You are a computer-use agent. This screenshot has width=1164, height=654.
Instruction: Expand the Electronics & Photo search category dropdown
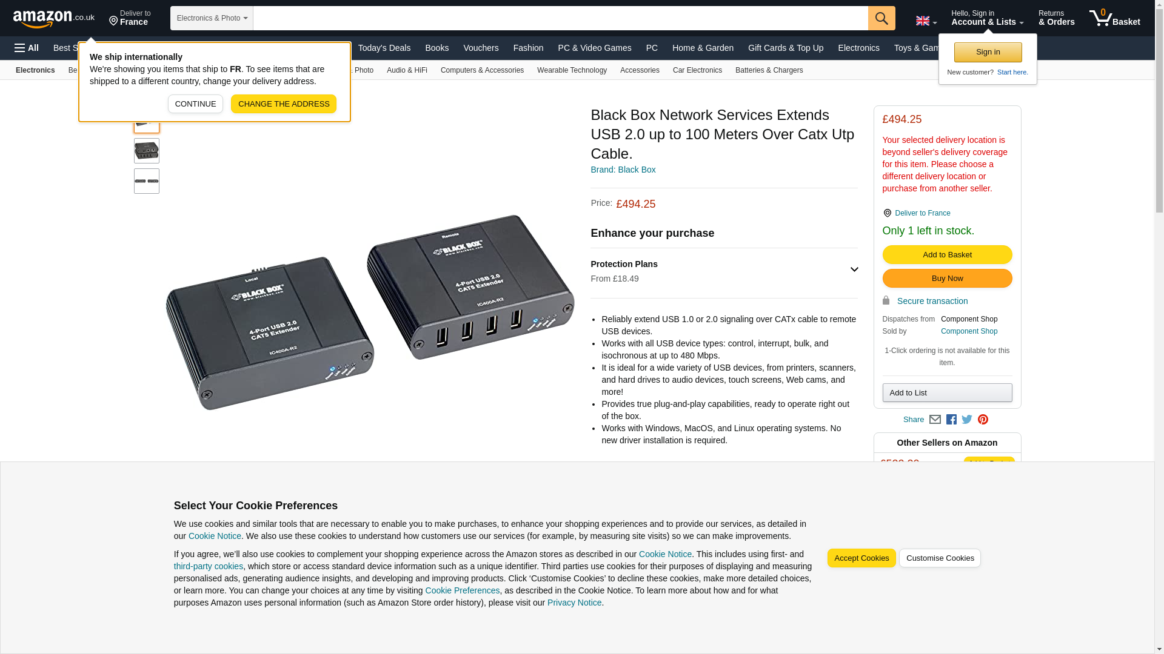pos(212,18)
